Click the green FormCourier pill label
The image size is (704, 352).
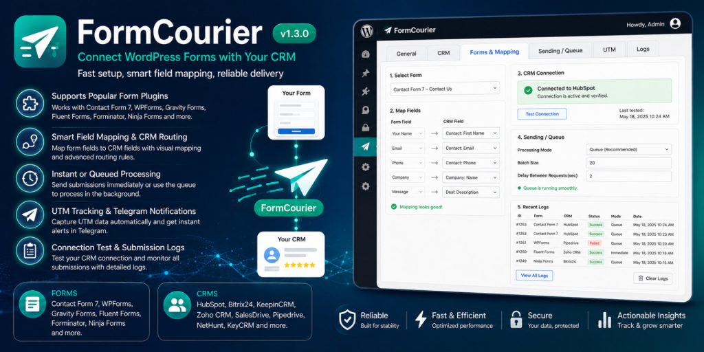(289, 208)
